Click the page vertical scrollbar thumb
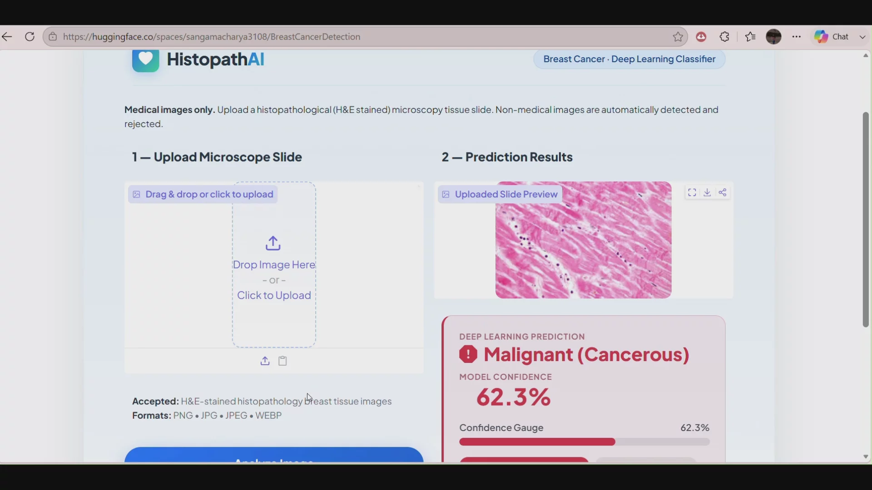This screenshot has height=490, width=872. point(866,220)
